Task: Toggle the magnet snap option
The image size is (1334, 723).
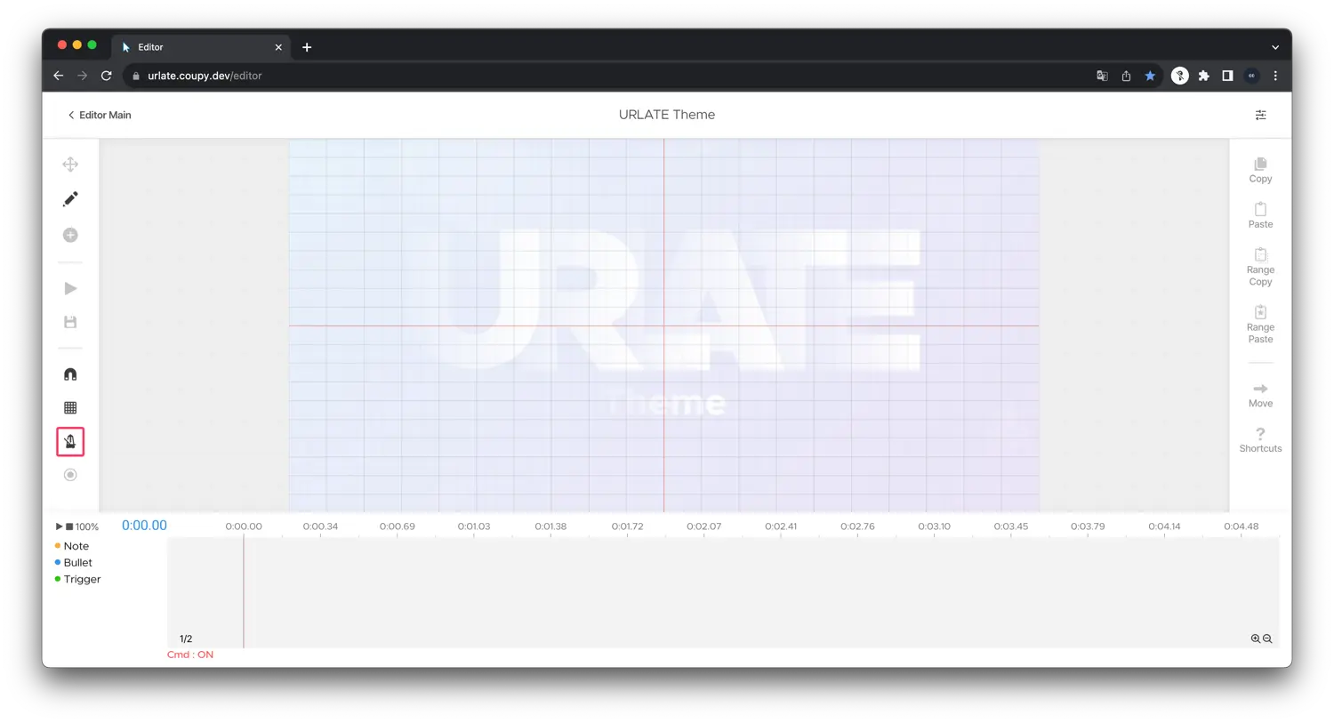Action: (x=70, y=374)
